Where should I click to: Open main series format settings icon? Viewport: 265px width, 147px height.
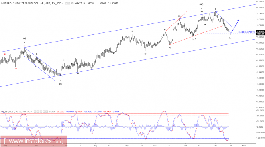point(69,3)
